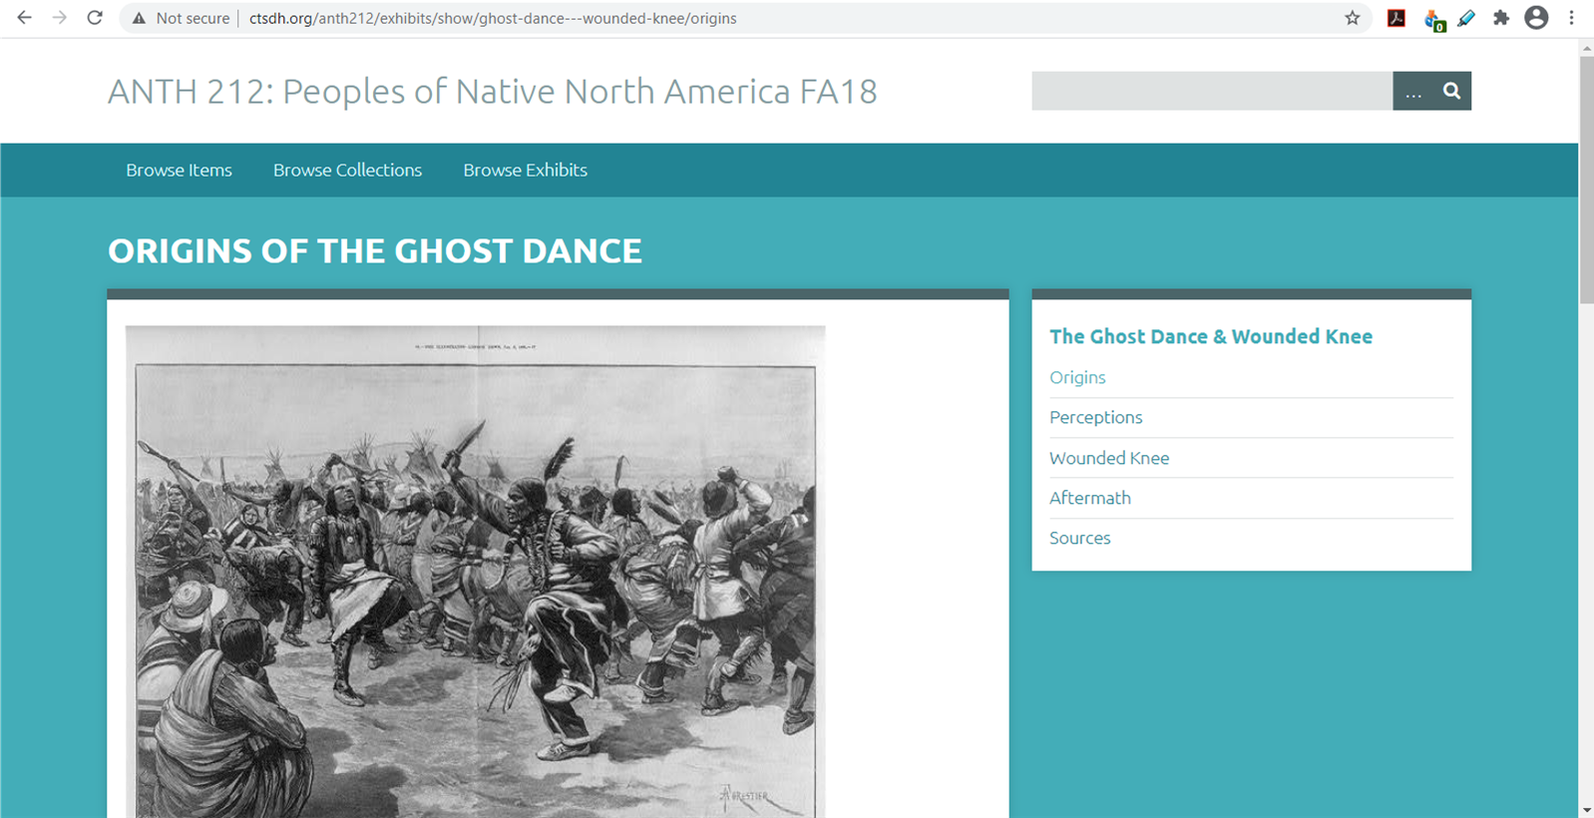Image resolution: width=1594 pixels, height=818 pixels.
Task: Open Browse Exhibits in navigation
Action: pyautogui.click(x=525, y=171)
